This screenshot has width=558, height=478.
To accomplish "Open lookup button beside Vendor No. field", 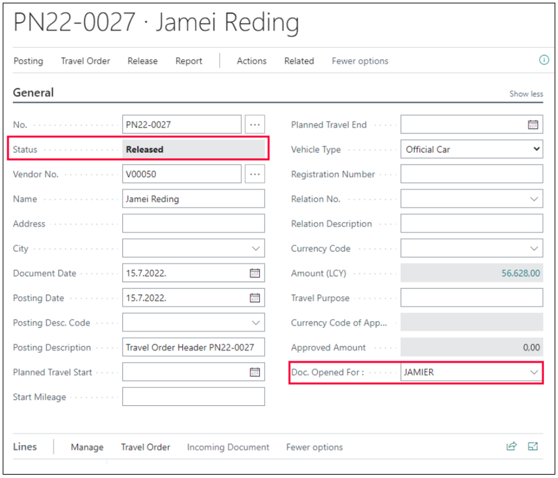I will [x=255, y=174].
